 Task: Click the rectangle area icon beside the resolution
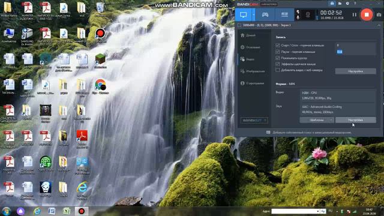point(239,25)
